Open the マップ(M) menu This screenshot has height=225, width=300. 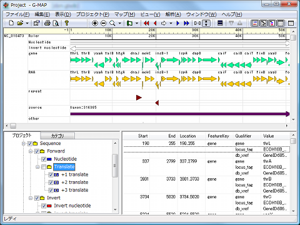click(x=125, y=14)
